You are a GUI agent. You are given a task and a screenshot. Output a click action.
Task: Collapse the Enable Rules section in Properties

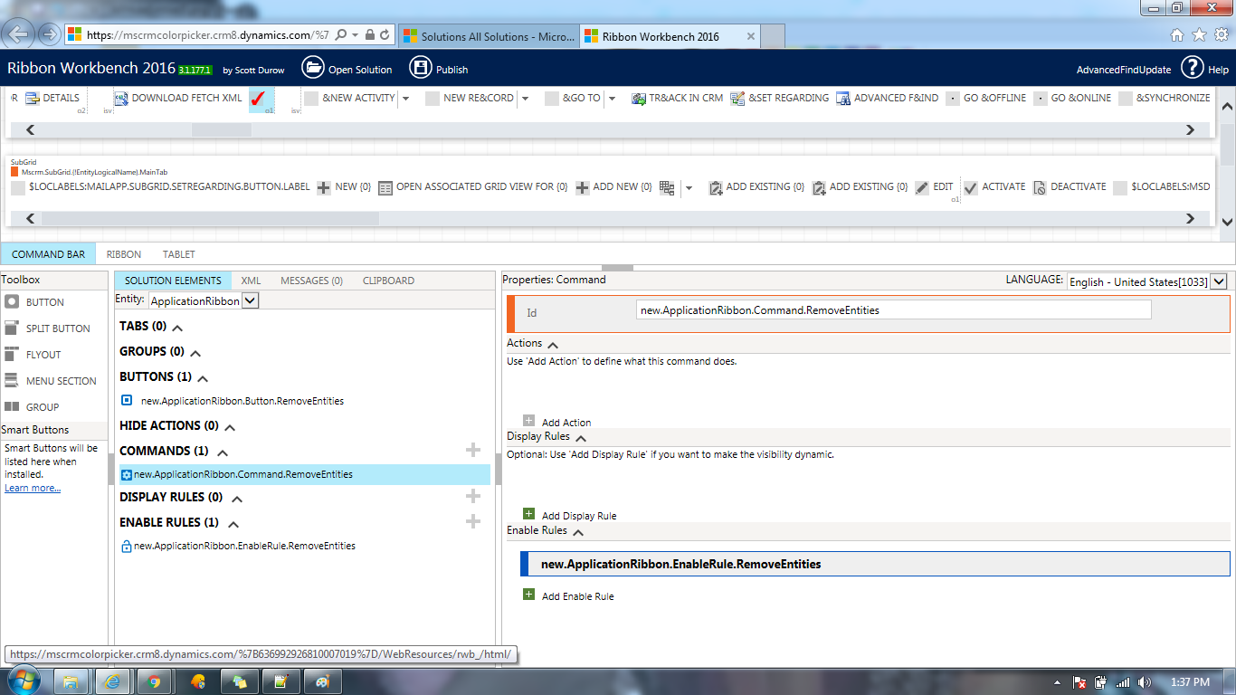pos(577,531)
